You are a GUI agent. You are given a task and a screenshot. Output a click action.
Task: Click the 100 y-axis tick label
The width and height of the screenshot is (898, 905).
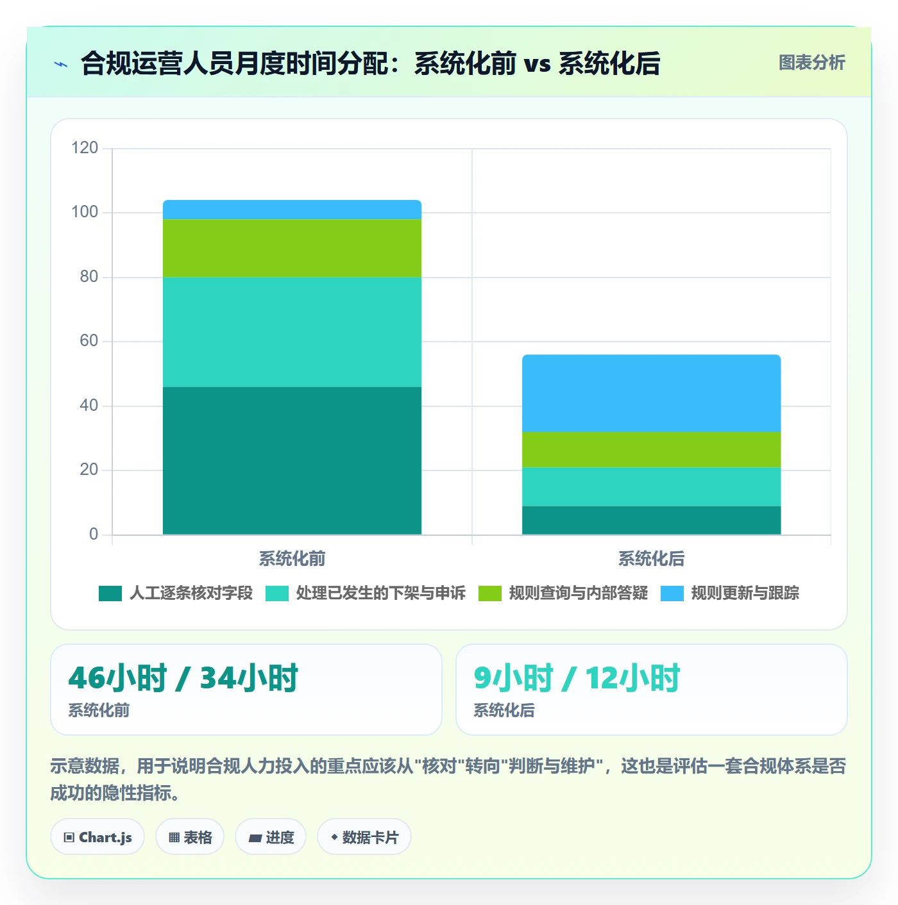point(85,212)
